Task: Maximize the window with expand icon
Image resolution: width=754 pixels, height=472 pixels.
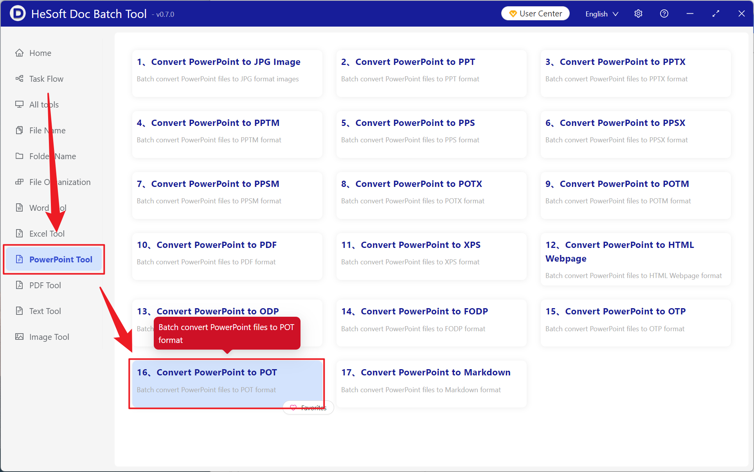Action: [x=716, y=14]
